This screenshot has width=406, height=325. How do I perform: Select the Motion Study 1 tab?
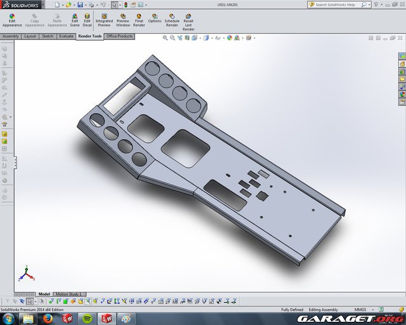[x=70, y=295]
